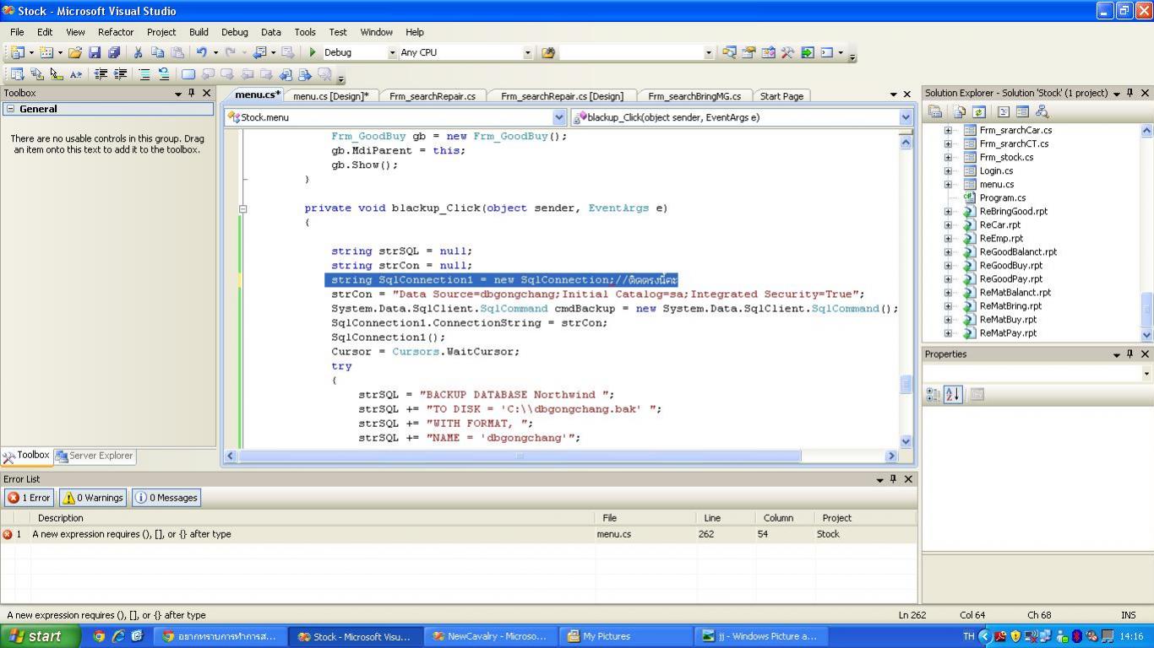Toggle auto-hide pin on Solution Explorer
1154x648 pixels.
click(x=1130, y=93)
